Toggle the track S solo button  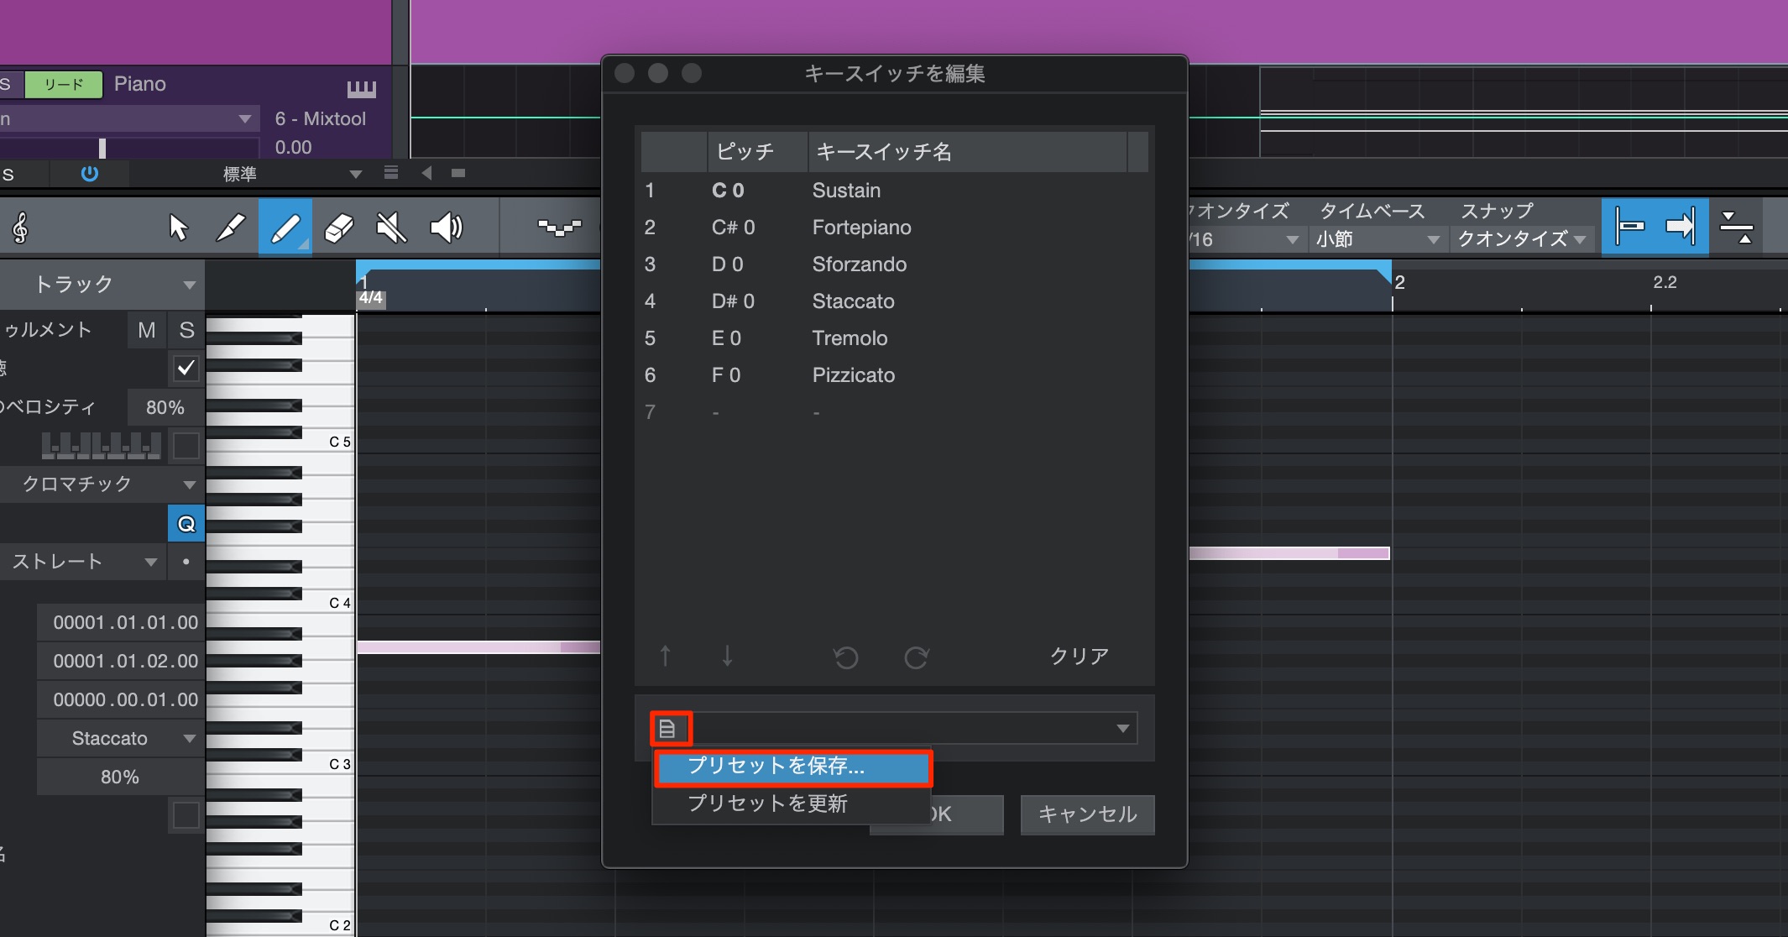[186, 330]
